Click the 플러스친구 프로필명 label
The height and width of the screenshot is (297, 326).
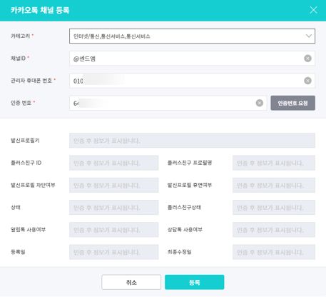click(x=190, y=163)
